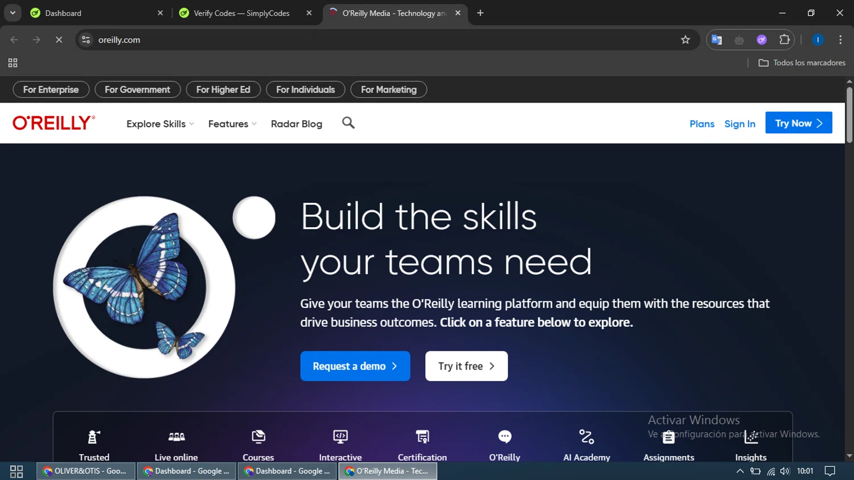Switch to O'Reilly Media taskbar window

[x=388, y=471]
